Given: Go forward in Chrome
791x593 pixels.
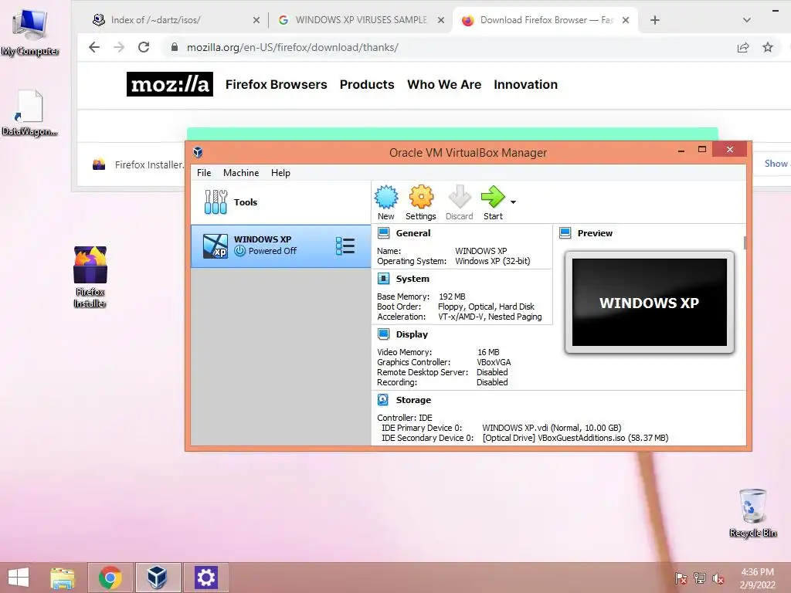Looking at the screenshot, I should (x=119, y=47).
